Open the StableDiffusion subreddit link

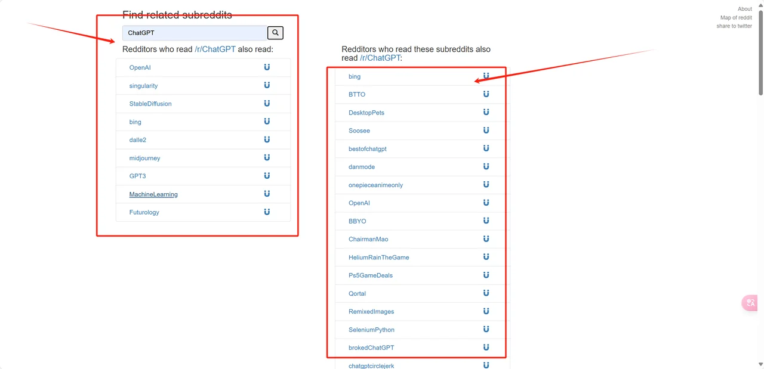[150, 104]
